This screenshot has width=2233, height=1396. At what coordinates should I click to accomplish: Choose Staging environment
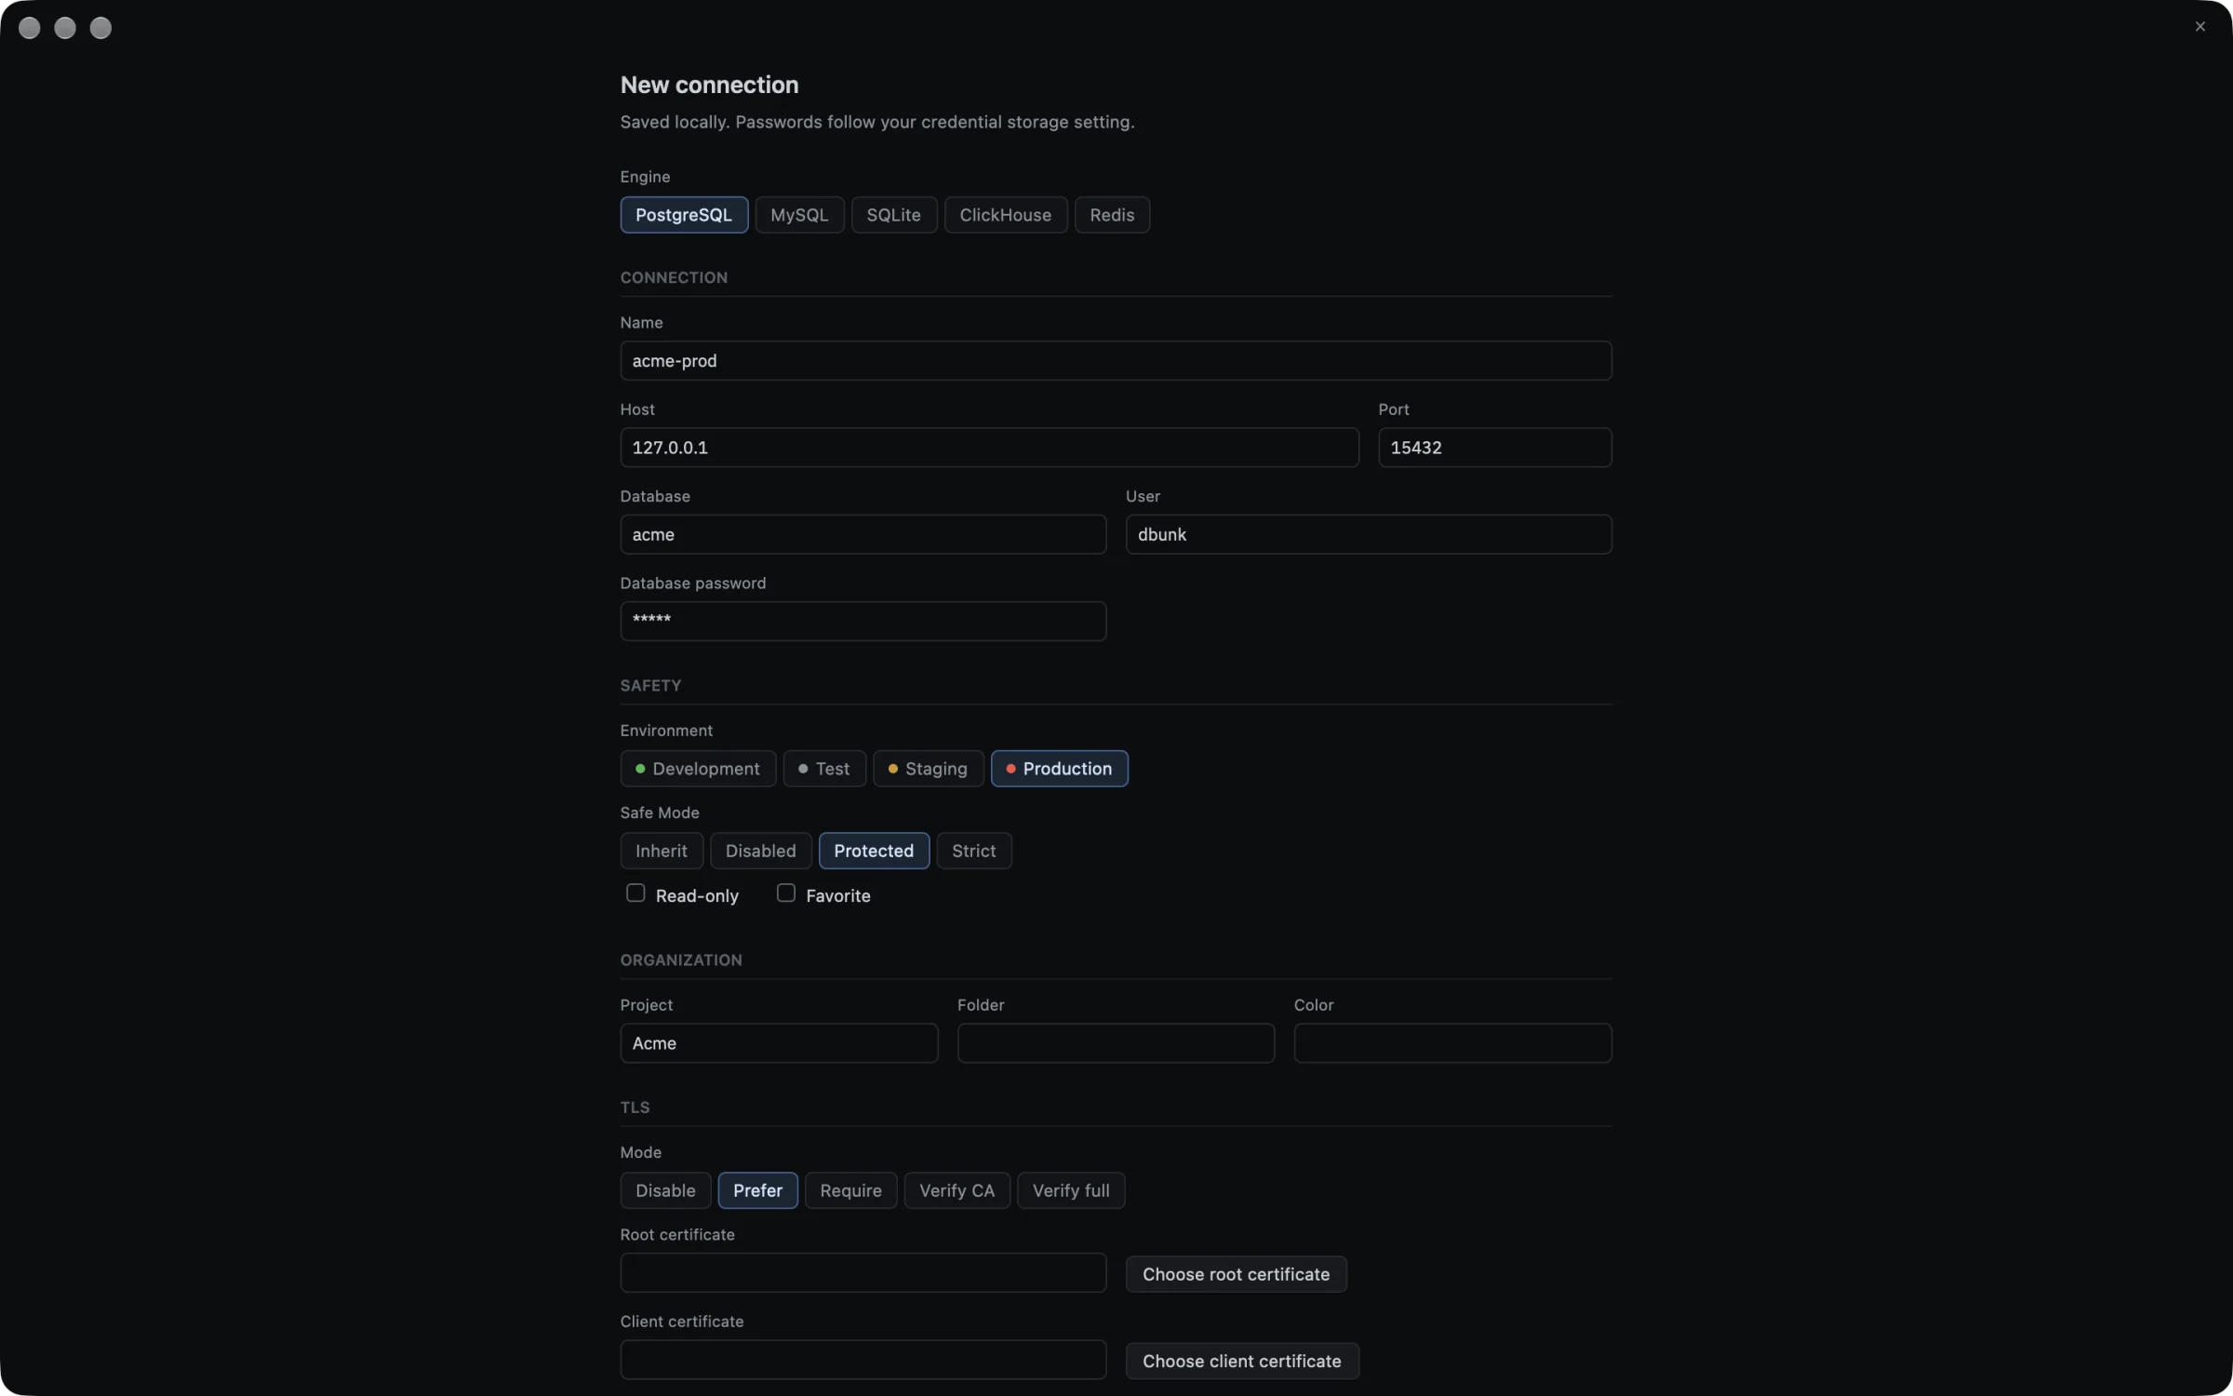[928, 769]
